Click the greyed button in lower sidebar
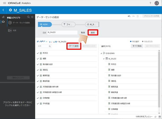Screen dimensions: 162x119 coord(18,78)
